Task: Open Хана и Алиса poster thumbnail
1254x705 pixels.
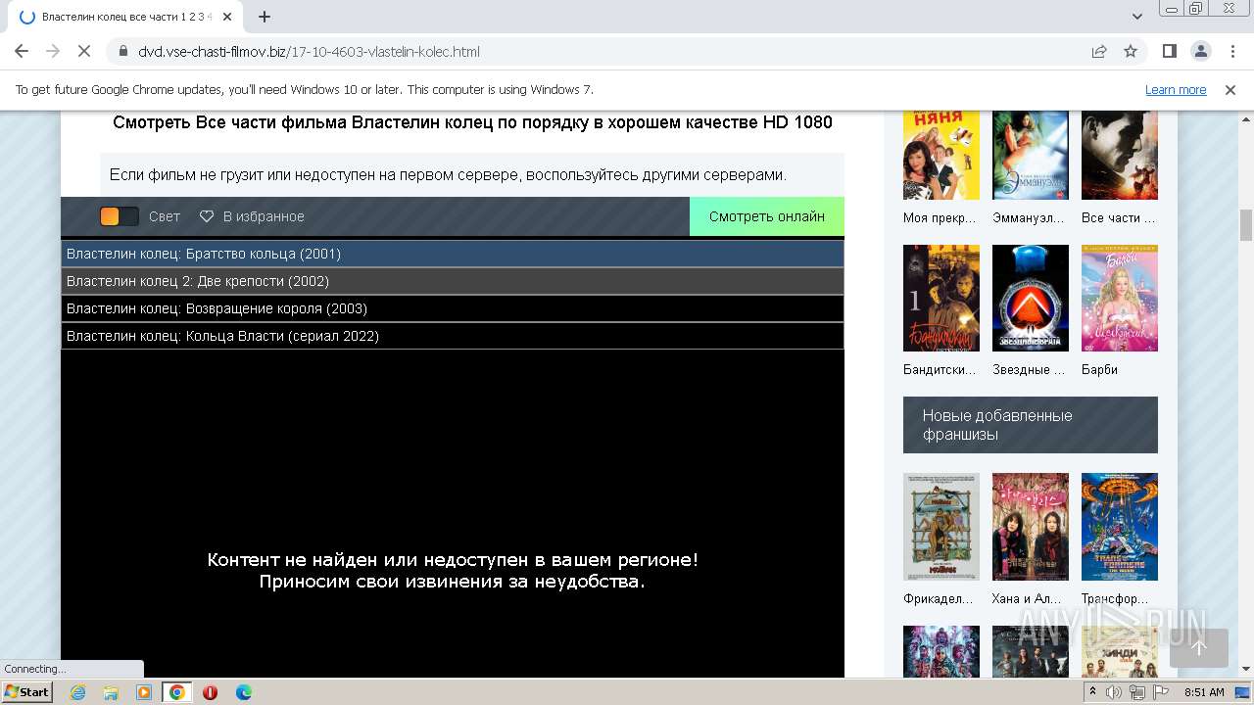Action: point(1030,527)
